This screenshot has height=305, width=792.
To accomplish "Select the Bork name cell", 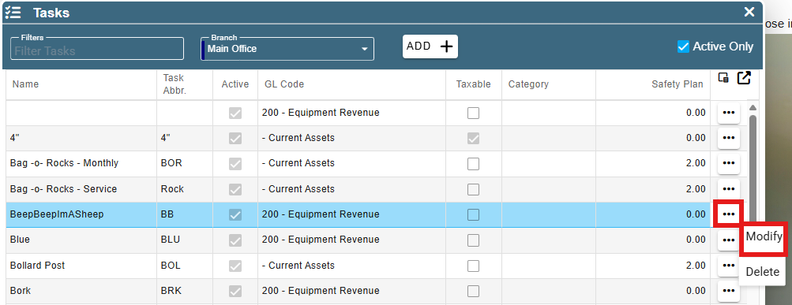I will click(x=81, y=291).
